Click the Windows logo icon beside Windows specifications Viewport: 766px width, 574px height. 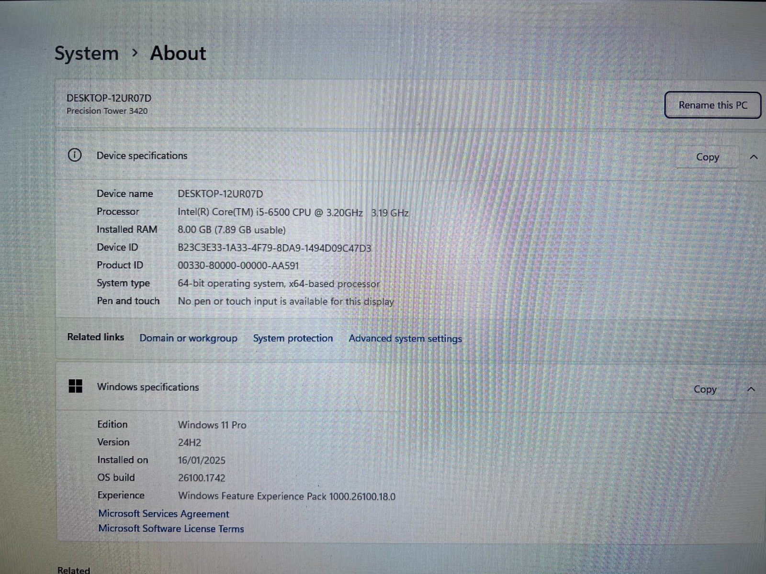(76, 386)
